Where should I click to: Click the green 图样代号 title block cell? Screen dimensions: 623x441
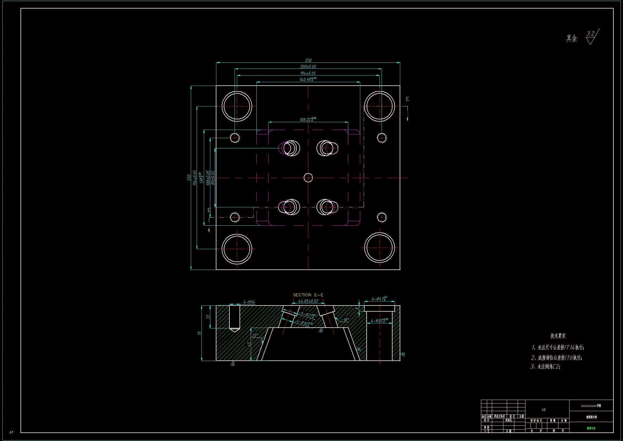tap(591, 428)
